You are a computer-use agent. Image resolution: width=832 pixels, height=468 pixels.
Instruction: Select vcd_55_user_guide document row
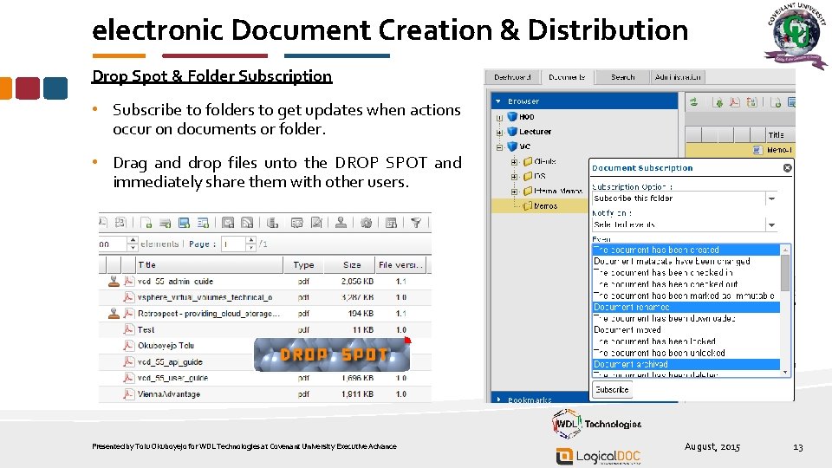pyautogui.click(x=265, y=379)
